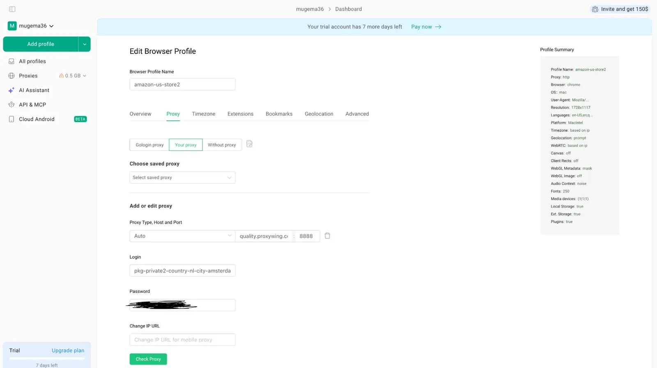Screen dimensions: 657x368
Task: Click the Proxies globe icon
Action: coord(11,76)
